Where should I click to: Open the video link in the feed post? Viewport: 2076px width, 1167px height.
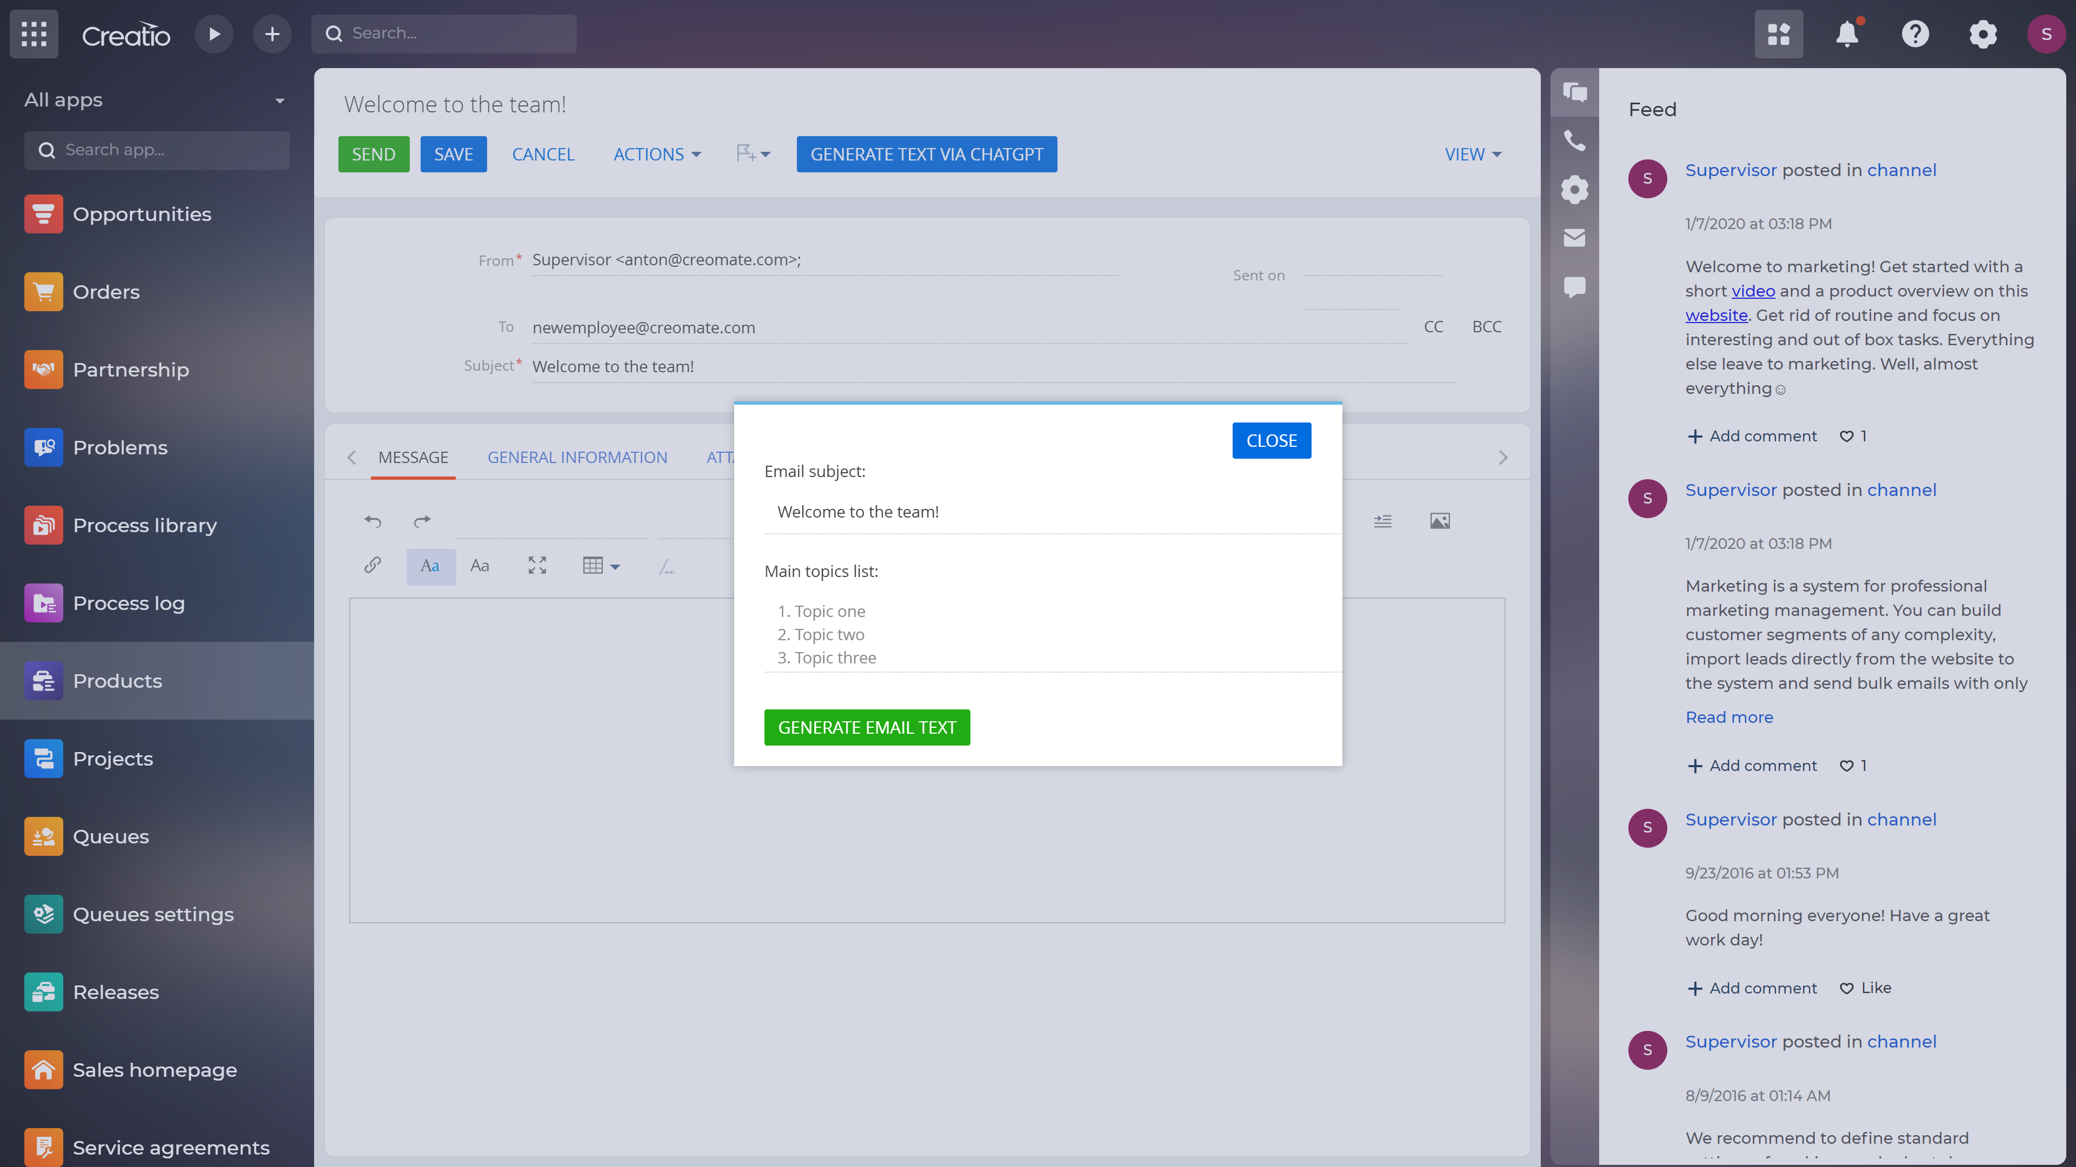pos(1754,292)
